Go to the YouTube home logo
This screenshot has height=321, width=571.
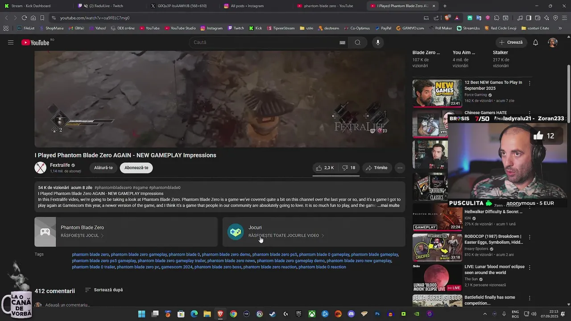(35, 42)
